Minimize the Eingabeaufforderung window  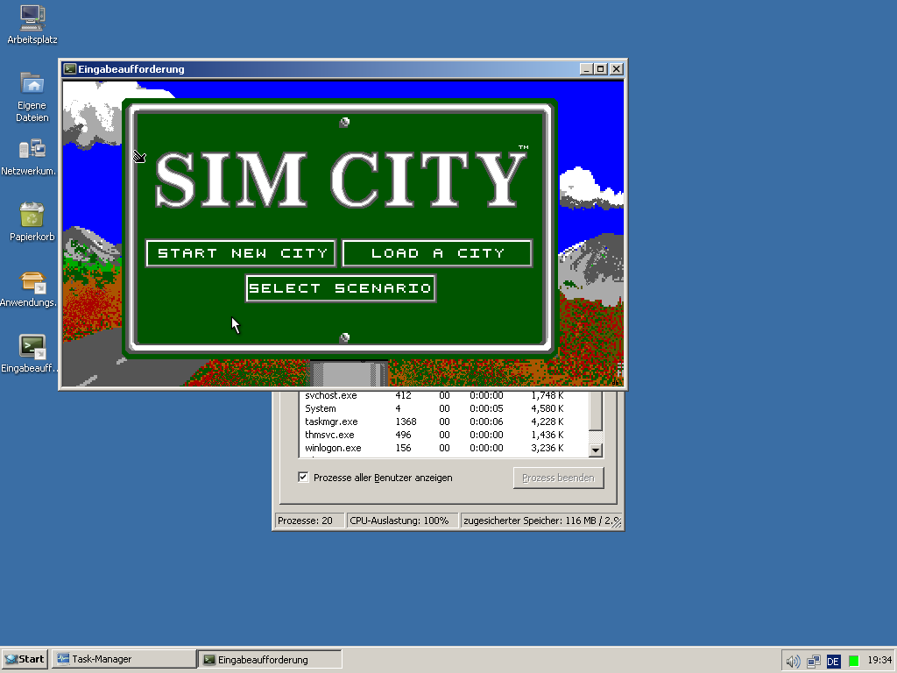(586, 69)
